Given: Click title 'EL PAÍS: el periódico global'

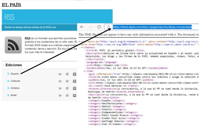Looking at the screenshot, I should [114, 50].
